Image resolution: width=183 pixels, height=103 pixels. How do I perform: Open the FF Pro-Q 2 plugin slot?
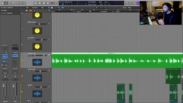click(x=5, y=55)
